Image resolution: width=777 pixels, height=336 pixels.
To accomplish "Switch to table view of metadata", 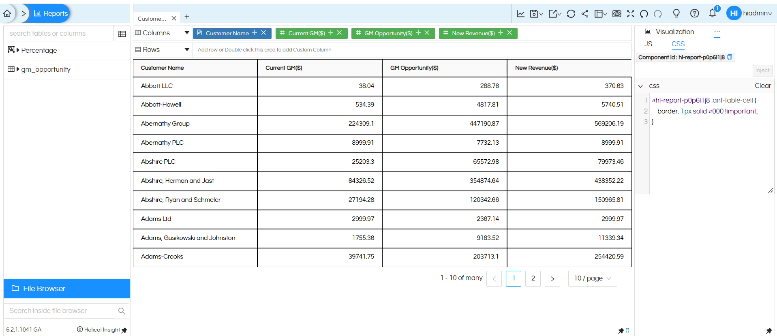I will [122, 34].
